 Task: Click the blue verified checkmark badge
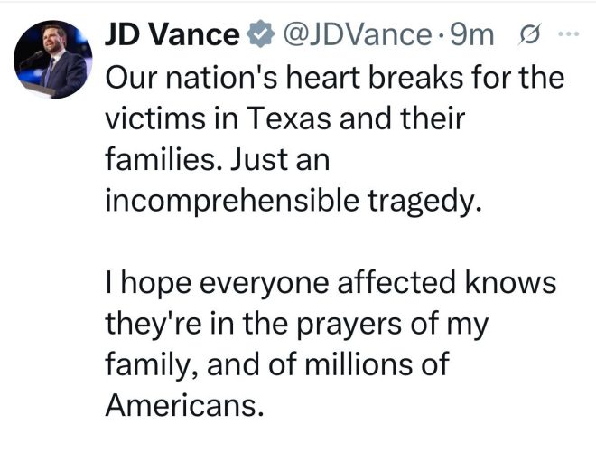[x=260, y=34]
